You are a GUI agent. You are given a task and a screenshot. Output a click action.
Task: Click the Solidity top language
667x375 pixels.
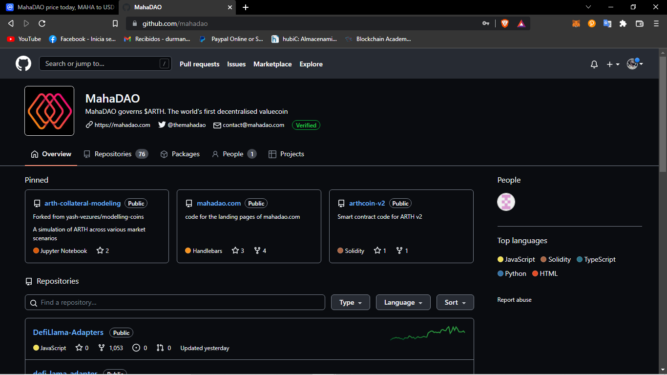pyautogui.click(x=555, y=259)
